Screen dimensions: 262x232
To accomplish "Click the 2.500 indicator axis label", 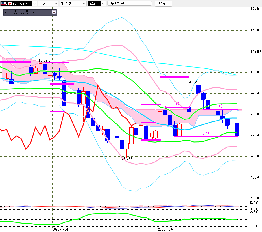I will (254, 212).
